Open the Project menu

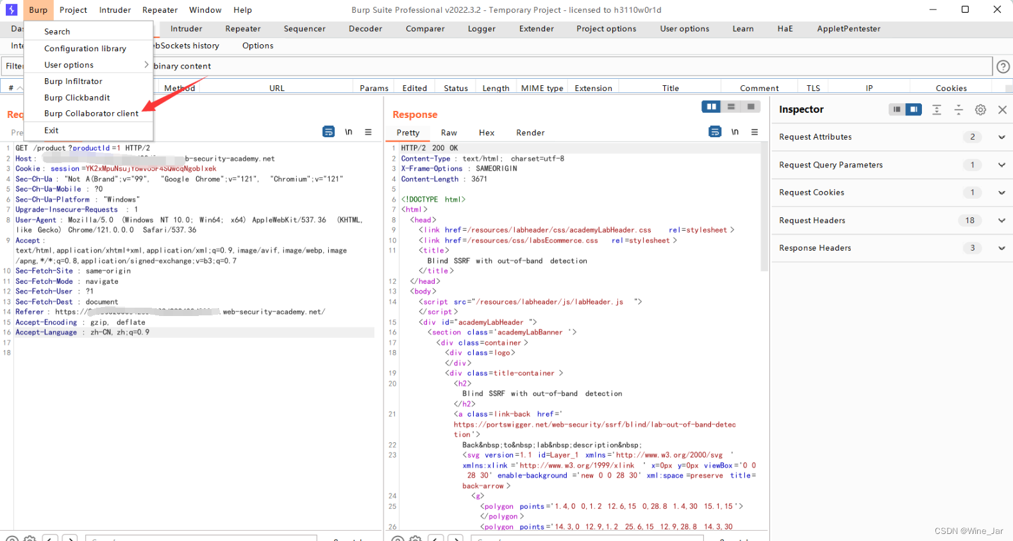pyautogui.click(x=73, y=10)
